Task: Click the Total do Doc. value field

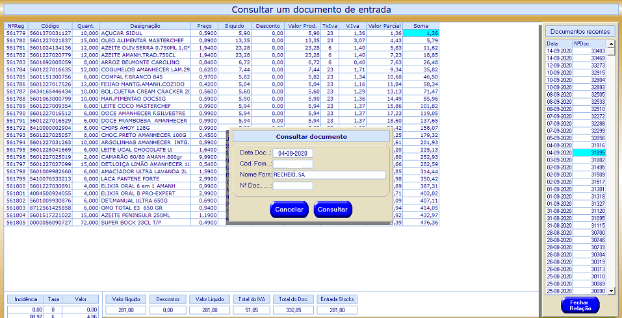Action: click(294, 310)
